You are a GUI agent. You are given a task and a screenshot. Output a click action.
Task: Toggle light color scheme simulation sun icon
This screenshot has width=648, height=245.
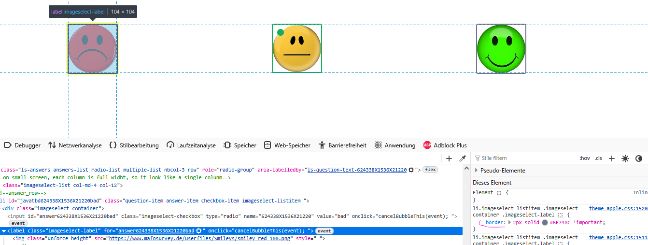[x=625, y=159]
